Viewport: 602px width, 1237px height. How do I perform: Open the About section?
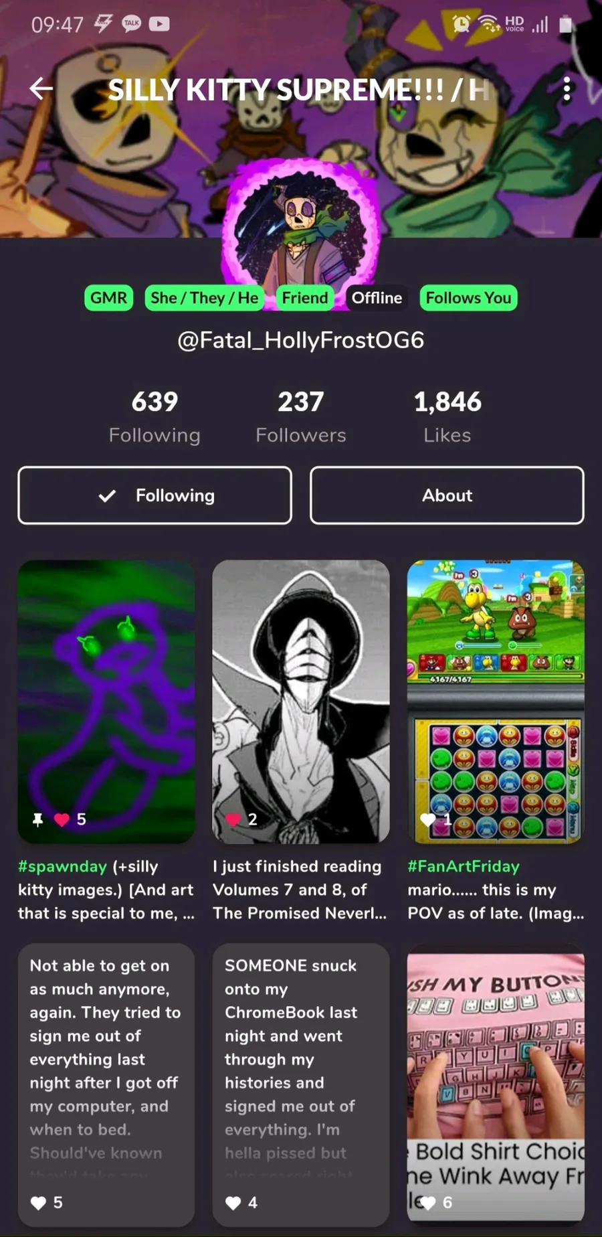point(447,495)
